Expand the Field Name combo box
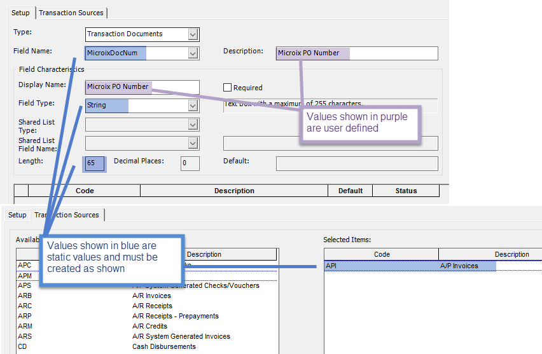 (x=193, y=53)
